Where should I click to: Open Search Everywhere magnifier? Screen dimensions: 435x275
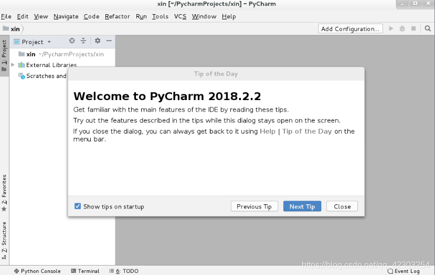point(428,28)
